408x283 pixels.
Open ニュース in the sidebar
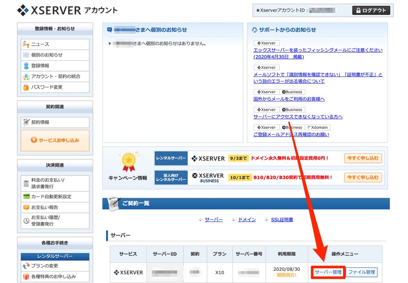(55, 44)
